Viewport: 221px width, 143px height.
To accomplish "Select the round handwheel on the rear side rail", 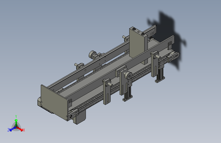I will click(x=92, y=54).
